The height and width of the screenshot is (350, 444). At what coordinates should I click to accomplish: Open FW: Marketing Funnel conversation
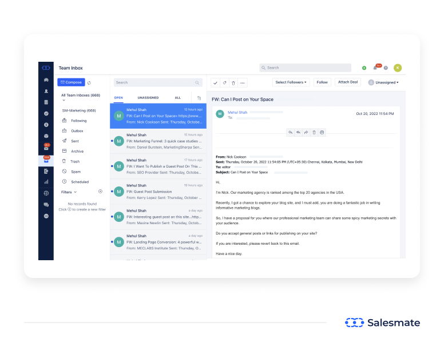tap(158, 141)
